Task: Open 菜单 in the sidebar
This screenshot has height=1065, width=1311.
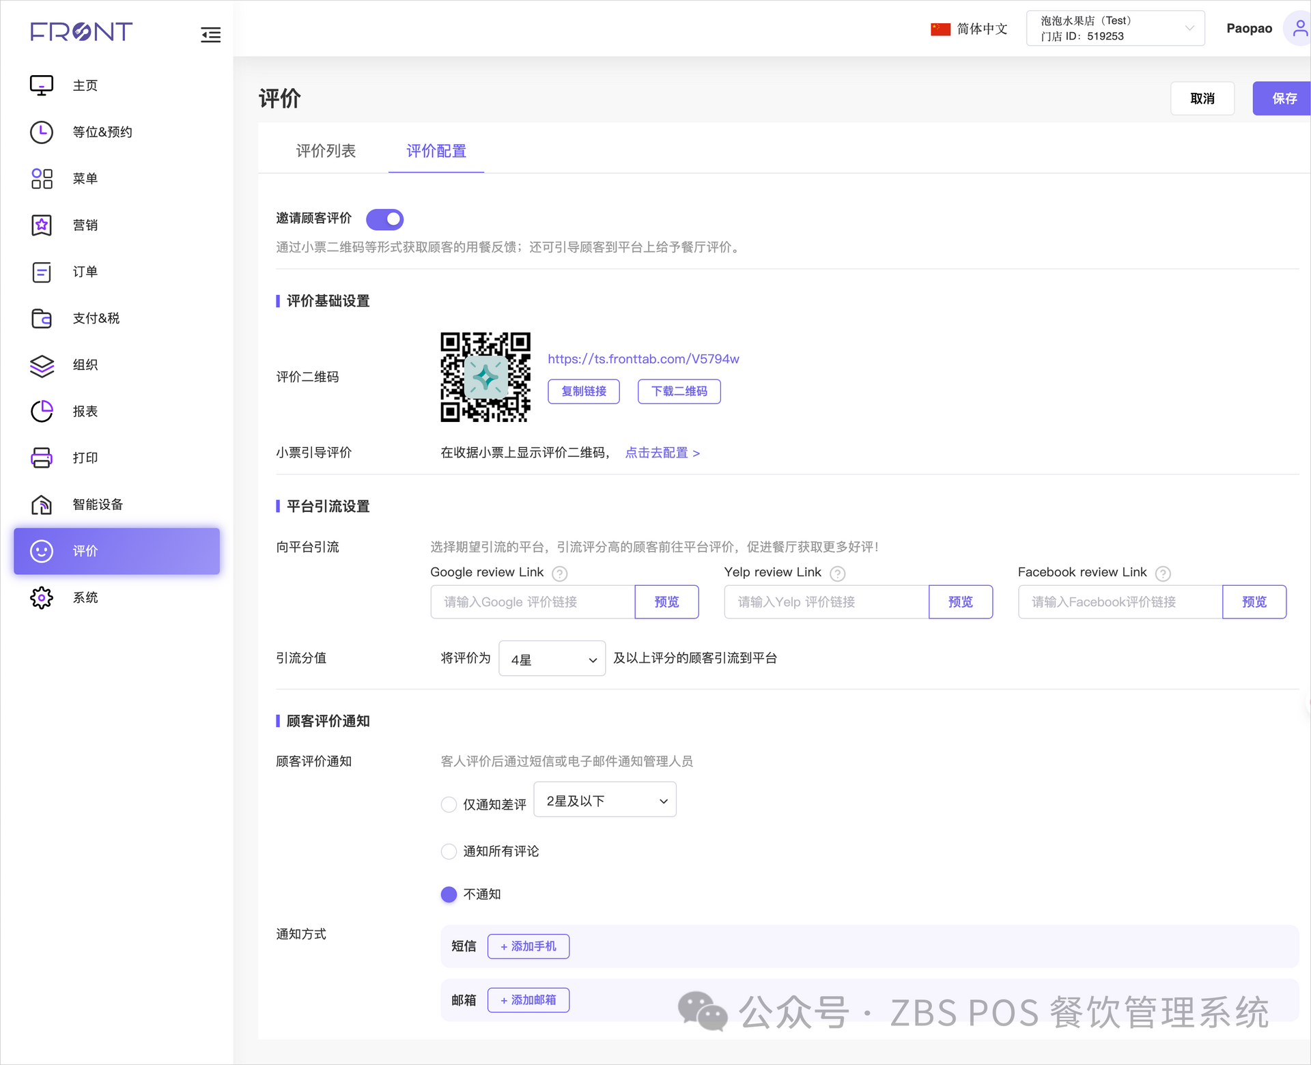Action: pyautogui.click(x=85, y=179)
